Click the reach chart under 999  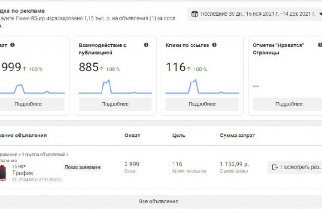[x=32, y=89]
